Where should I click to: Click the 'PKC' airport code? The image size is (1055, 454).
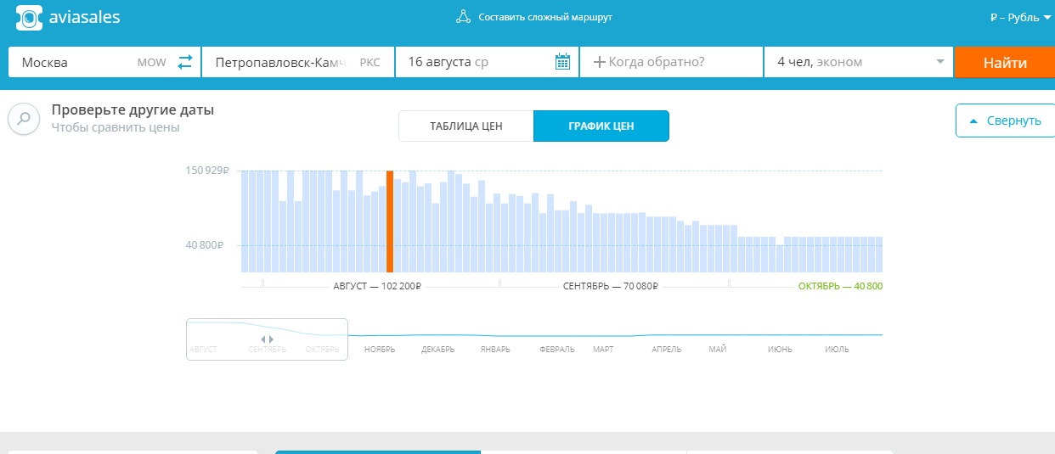click(x=370, y=63)
